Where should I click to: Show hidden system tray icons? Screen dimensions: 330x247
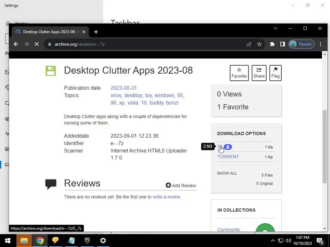click(273, 241)
